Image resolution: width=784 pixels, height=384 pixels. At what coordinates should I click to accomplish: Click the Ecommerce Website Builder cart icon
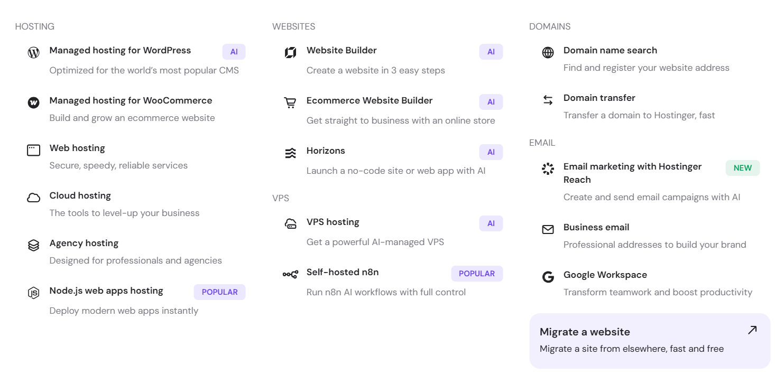click(x=290, y=102)
